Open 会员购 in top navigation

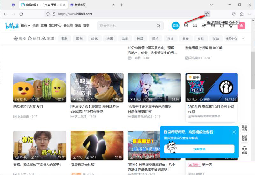[68, 25]
